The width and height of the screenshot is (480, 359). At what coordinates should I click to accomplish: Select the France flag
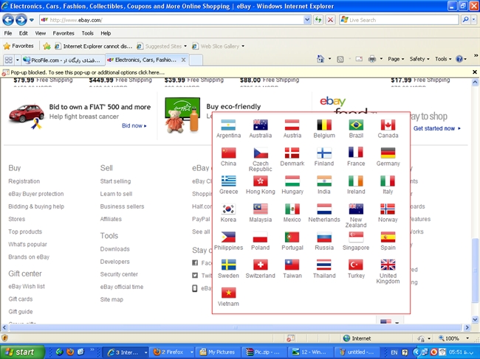pyautogui.click(x=356, y=153)
